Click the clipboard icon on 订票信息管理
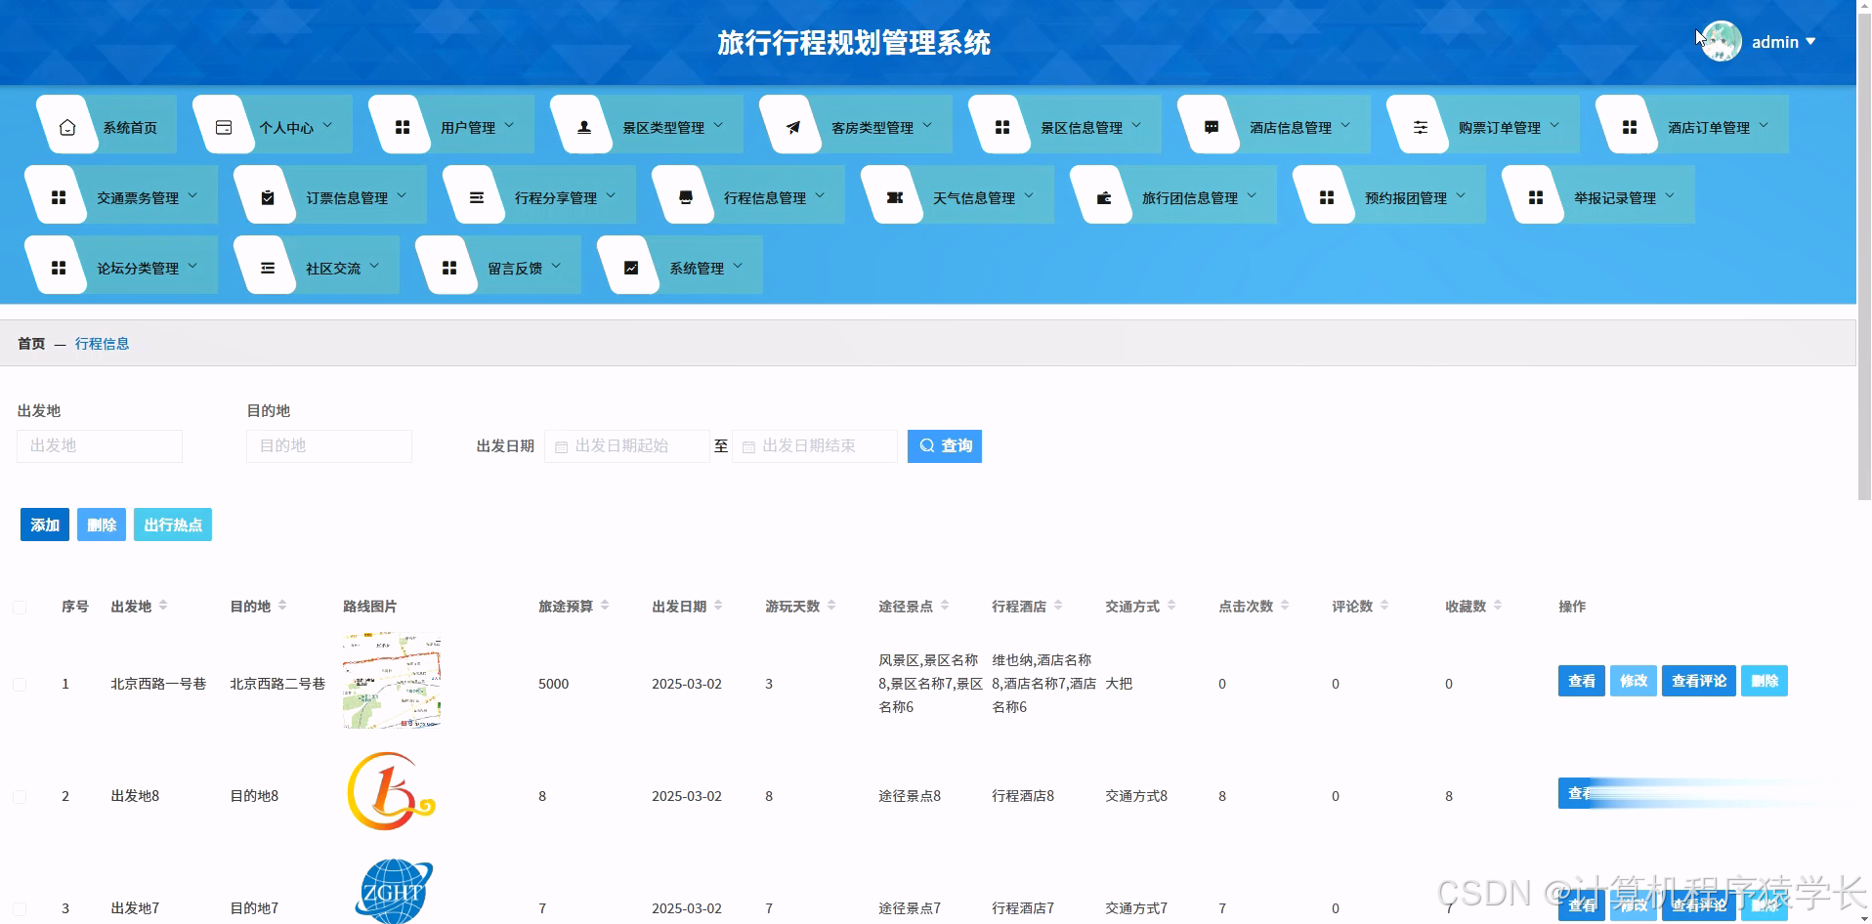 coord(267,195)
